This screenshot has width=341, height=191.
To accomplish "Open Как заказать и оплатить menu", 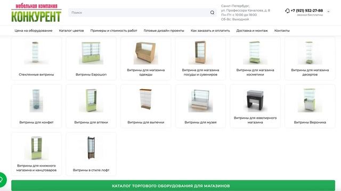I will [x=210, y=31].
